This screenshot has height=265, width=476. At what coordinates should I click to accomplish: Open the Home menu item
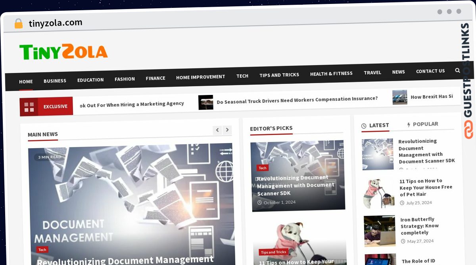click(26, 81)
